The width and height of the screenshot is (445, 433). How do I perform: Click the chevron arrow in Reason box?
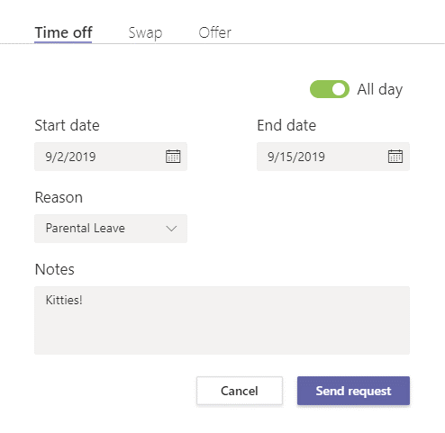click(x=171, y=229)
